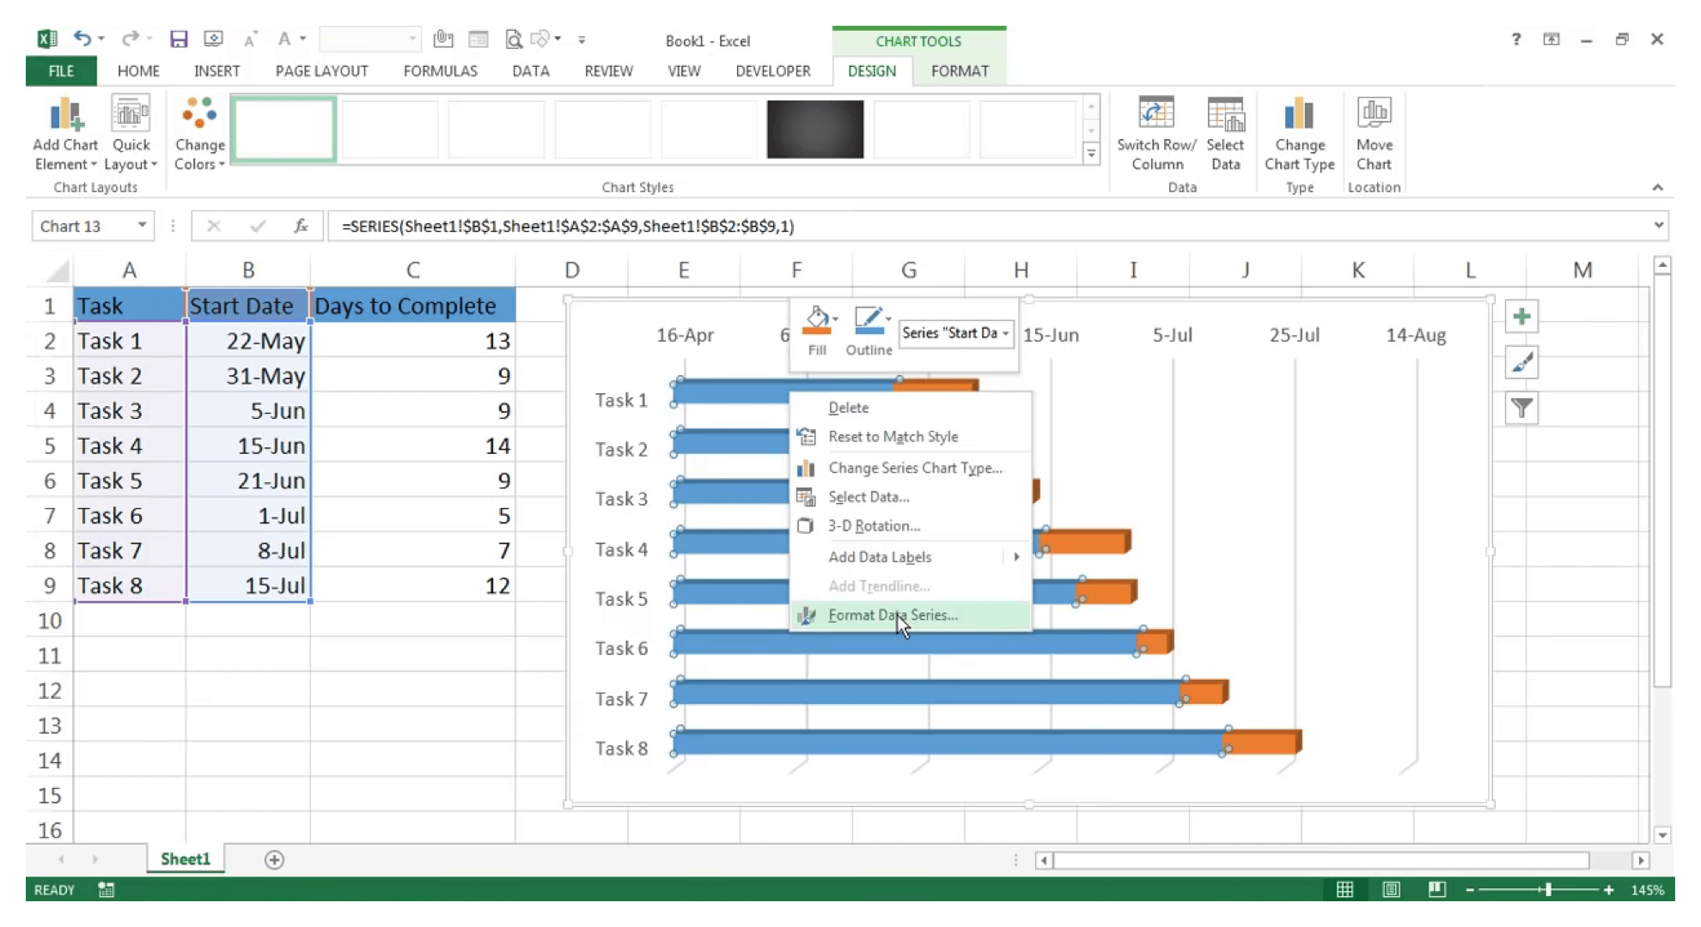The height and width of the screenshot is (927, 1701).
Task: Click the DESIGN ribbon tab
Action: 870,70
